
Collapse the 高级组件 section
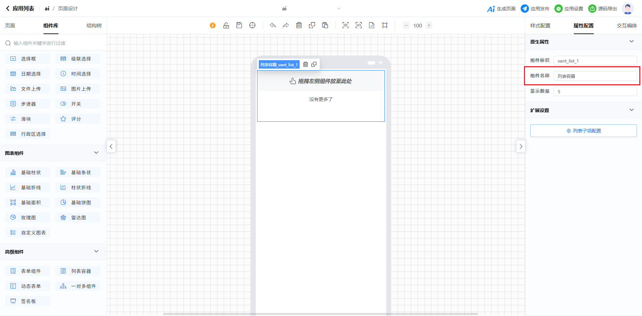[96, 251]
